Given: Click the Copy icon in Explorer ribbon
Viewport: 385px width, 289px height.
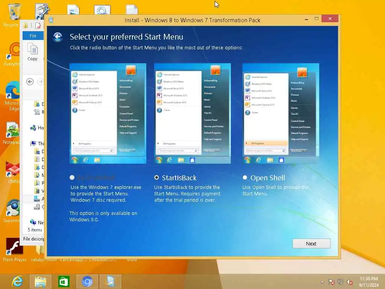Looking at the screenshot, I should click(32, 52).
